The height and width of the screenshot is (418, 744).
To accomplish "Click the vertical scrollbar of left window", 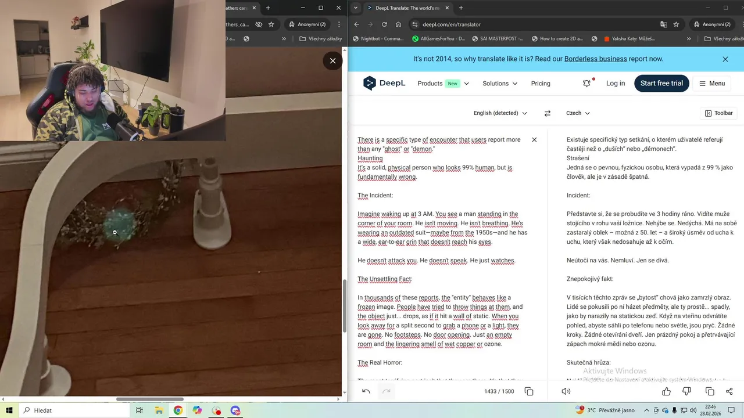I will (345, 305).
